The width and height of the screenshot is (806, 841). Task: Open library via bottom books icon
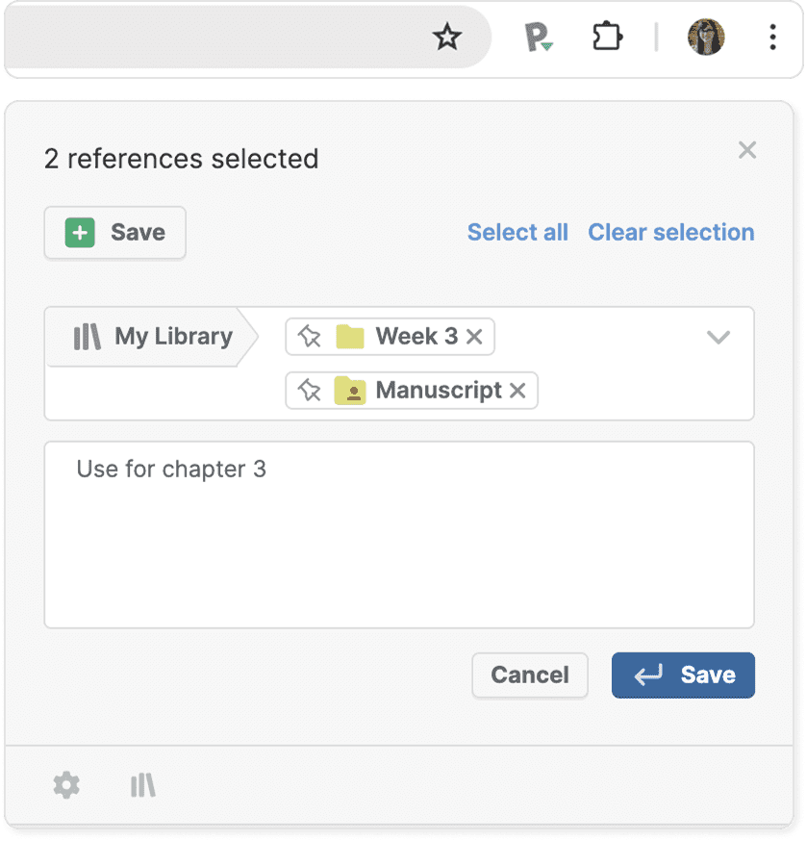pos(142,785)
